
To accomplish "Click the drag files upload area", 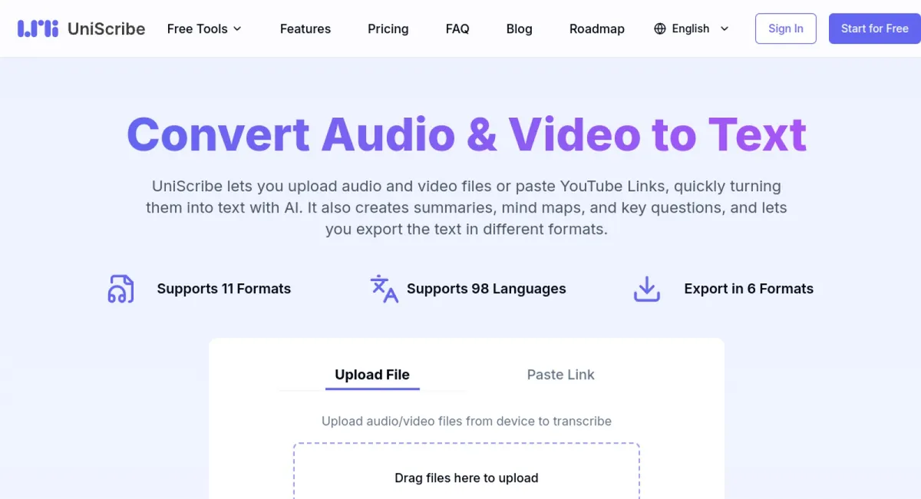I will tap(467, 471).
